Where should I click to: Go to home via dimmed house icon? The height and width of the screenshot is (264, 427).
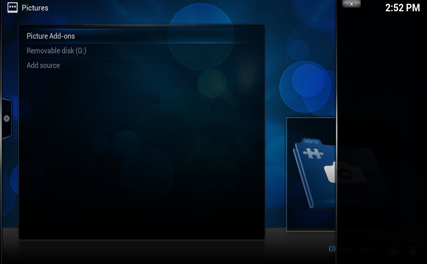413,252
